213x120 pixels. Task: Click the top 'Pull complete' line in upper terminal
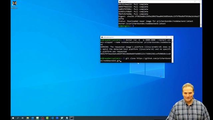point(133,4)
